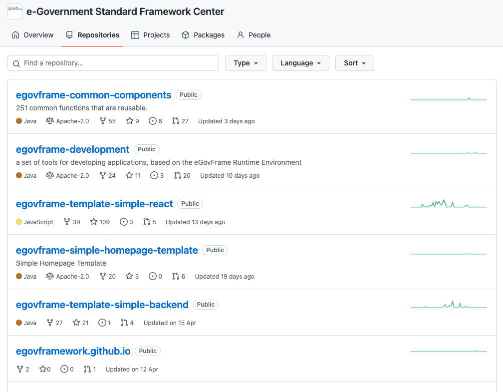Click '251 common functions that are reusable.' description
The image size is (503, 392).
[x=82, y=108]
